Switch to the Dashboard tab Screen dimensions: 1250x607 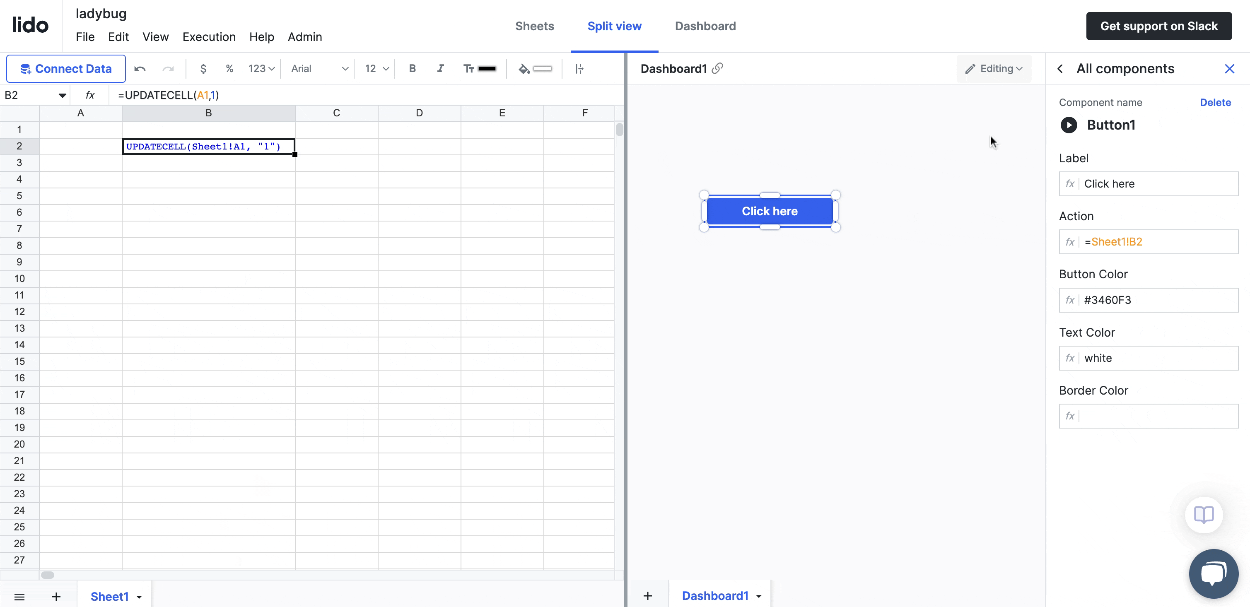click(x=705, y=26)
